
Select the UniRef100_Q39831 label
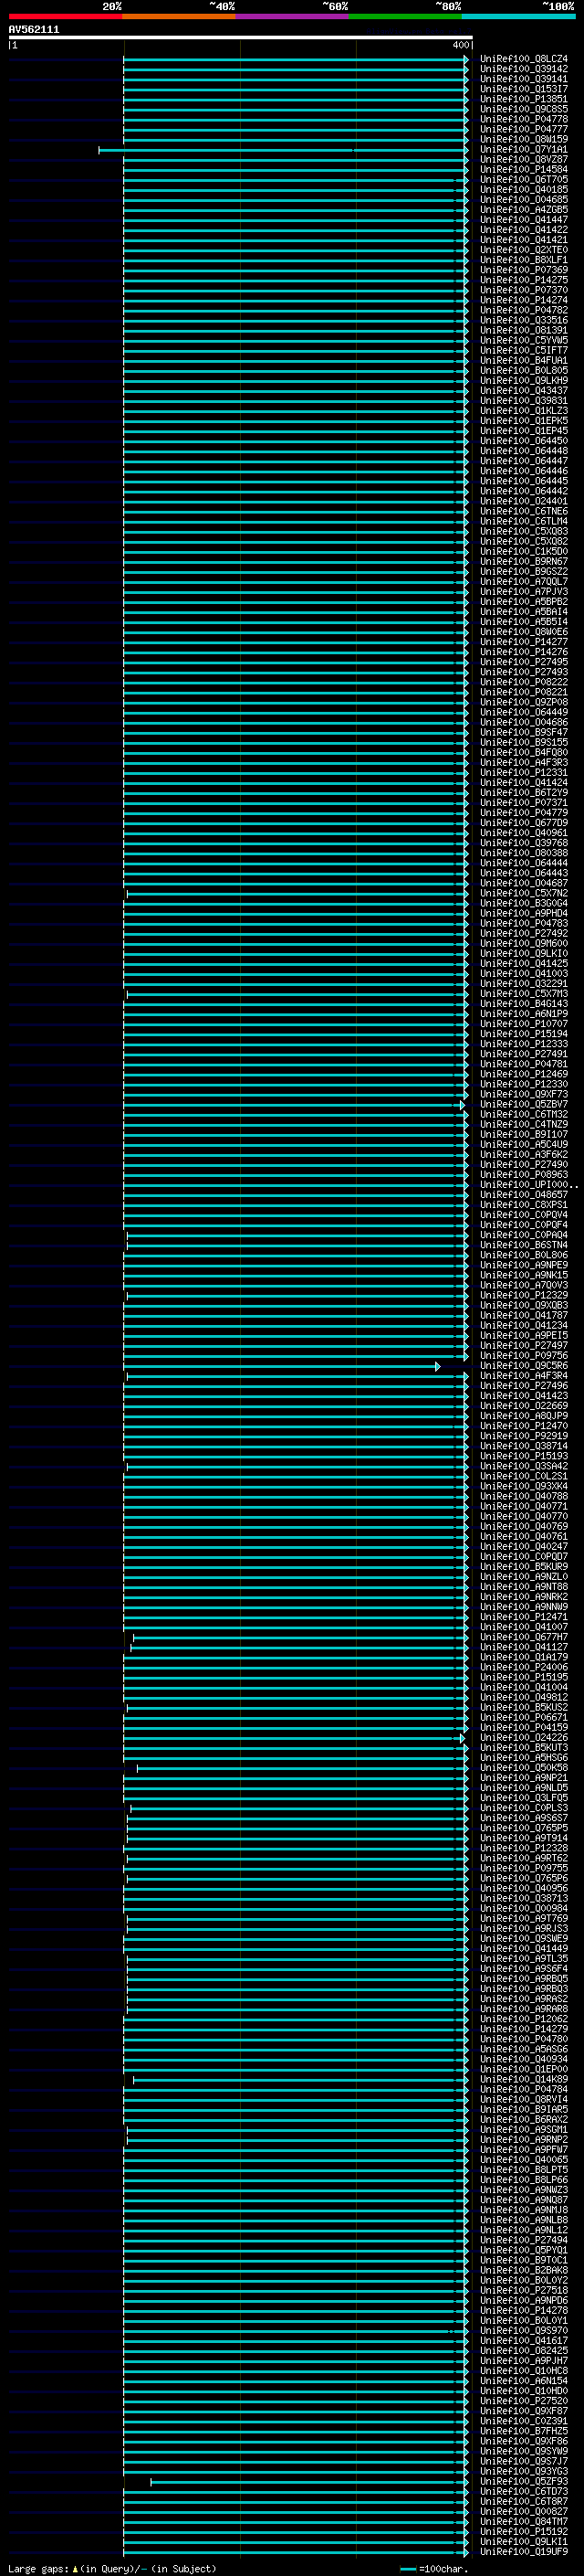tap(523, 401)
